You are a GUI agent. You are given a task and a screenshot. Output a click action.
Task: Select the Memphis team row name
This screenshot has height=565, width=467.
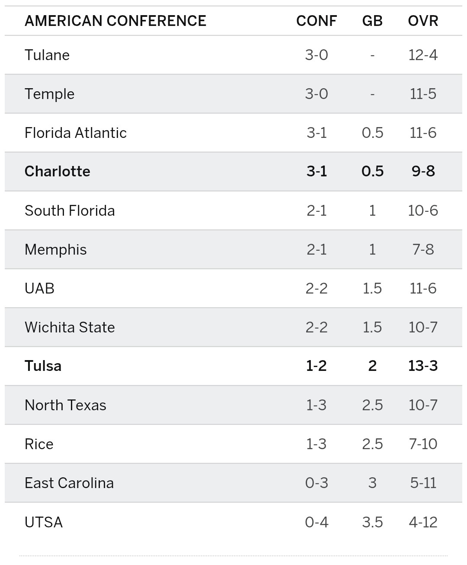click(x=56, y=249)
